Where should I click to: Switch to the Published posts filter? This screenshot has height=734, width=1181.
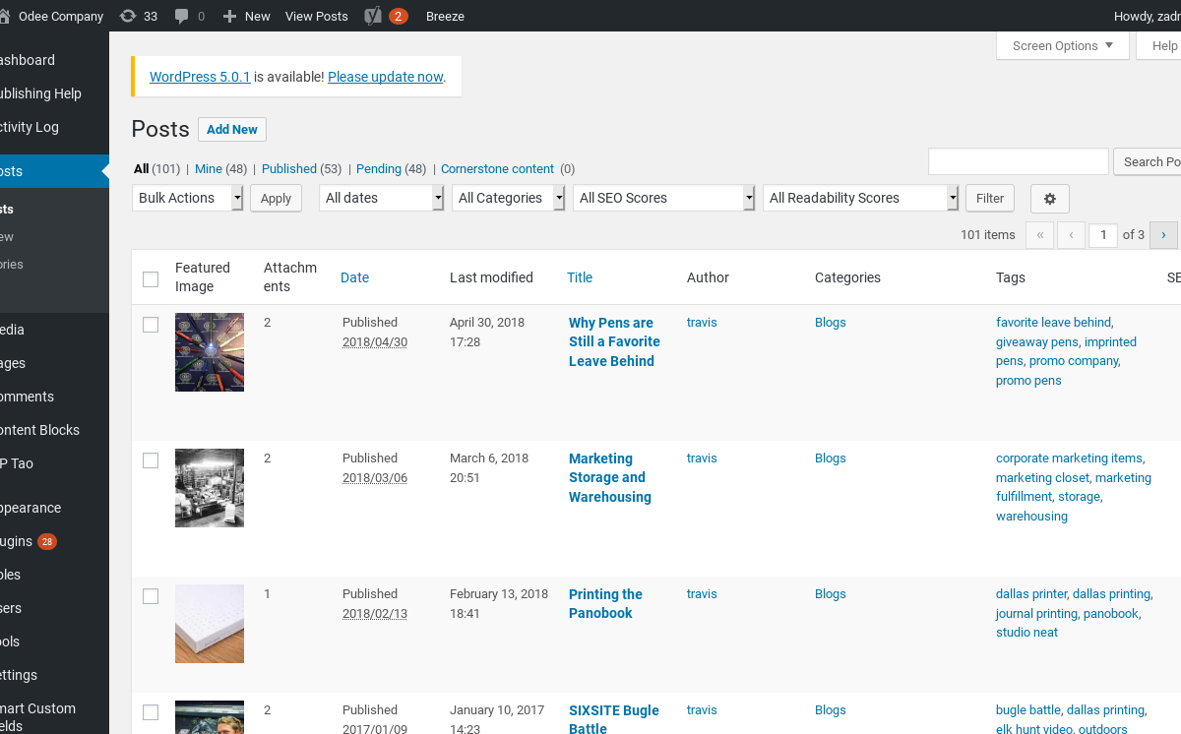tap(288, 169)
